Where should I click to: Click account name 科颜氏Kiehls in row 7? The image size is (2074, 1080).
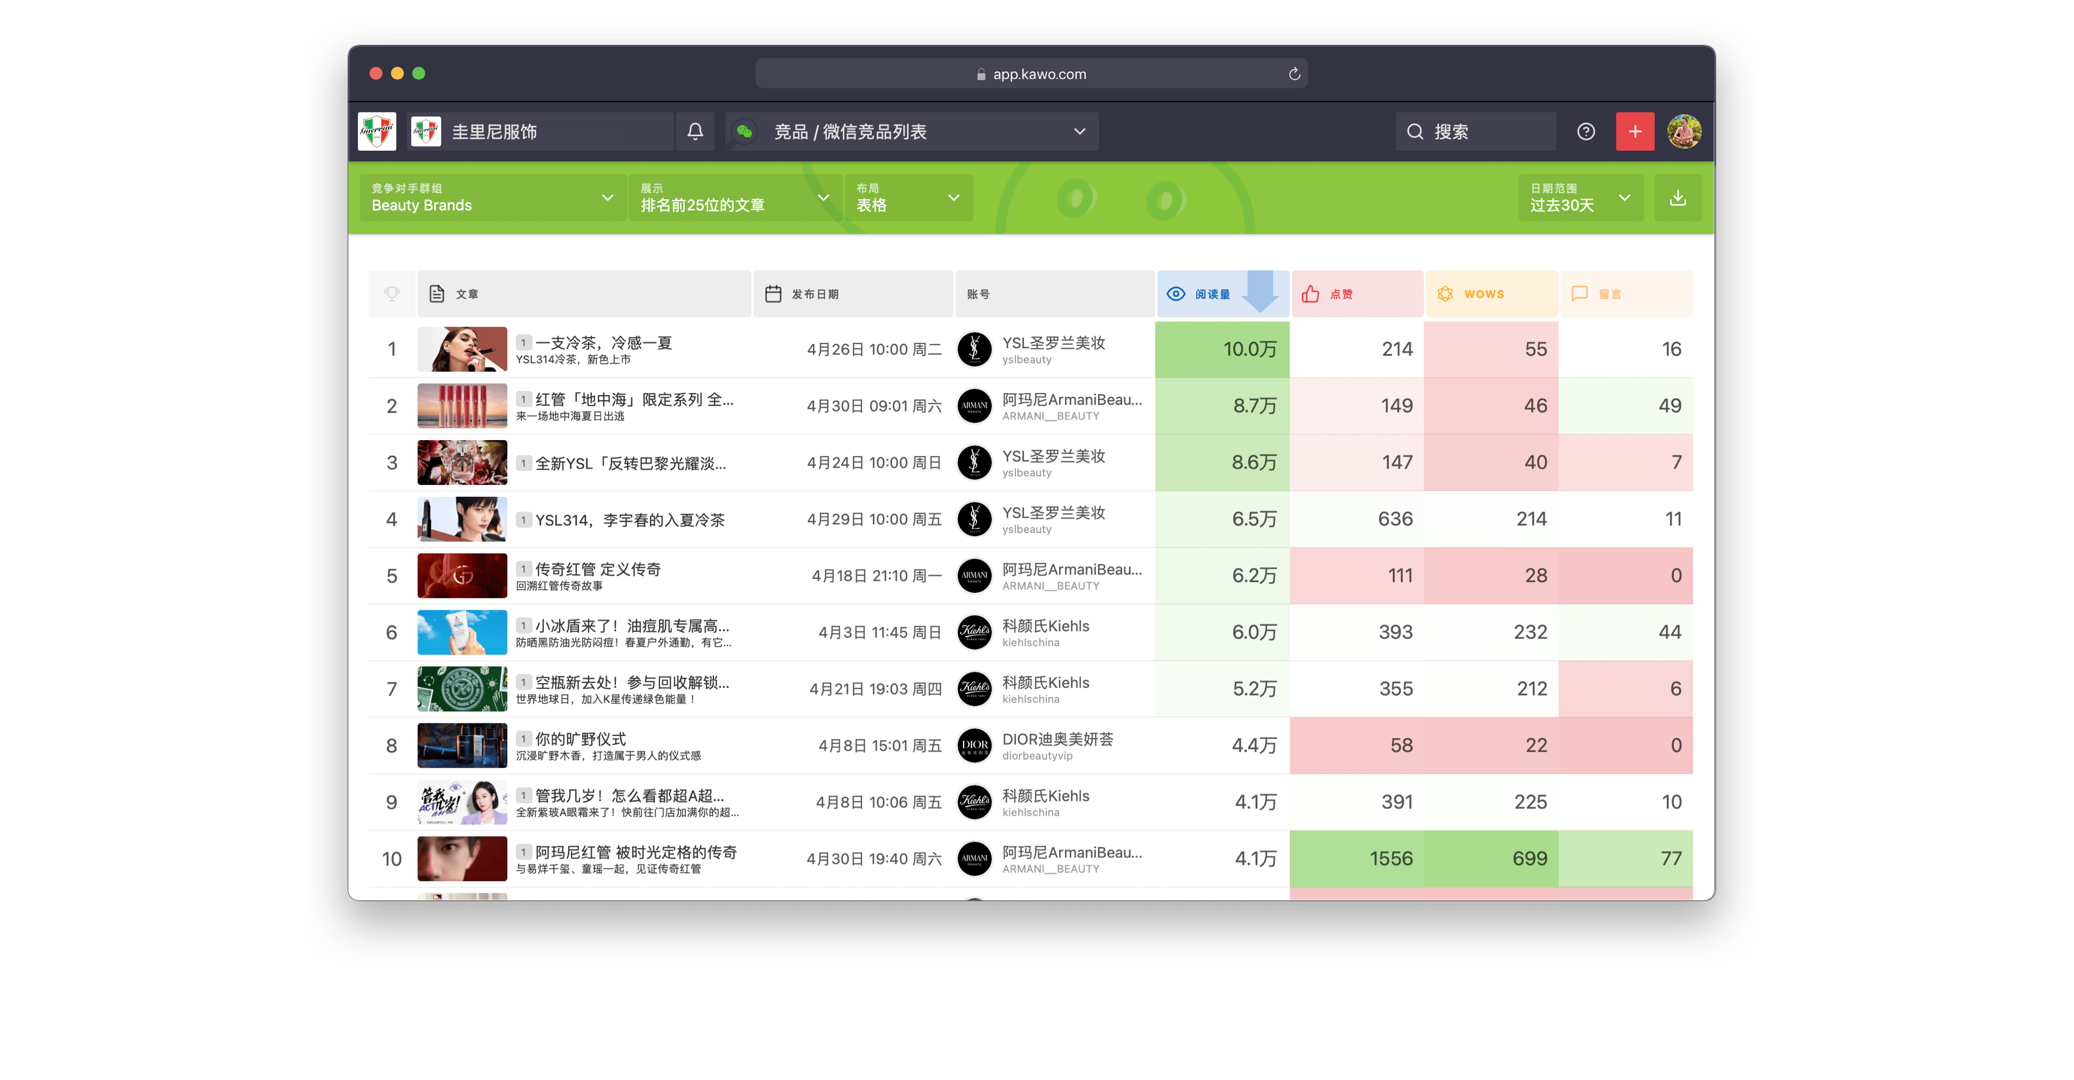click(x=1045, y=683)
